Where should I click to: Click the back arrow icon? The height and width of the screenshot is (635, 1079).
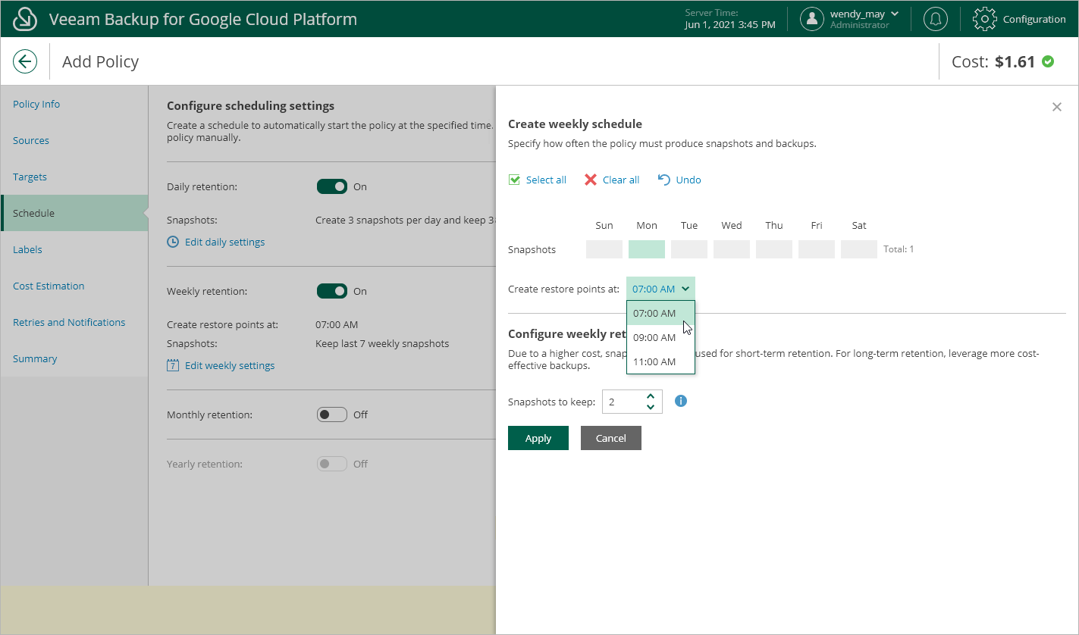coord(25,61)
